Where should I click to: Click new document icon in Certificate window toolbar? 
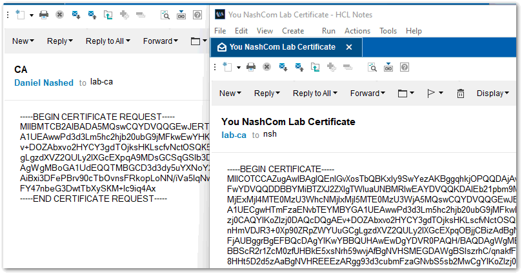tap(228, 67)
